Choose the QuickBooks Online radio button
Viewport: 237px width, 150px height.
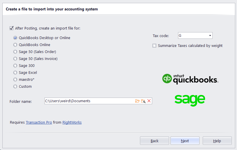pos(15,45)
